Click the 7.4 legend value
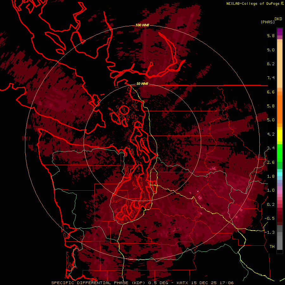 271,78
